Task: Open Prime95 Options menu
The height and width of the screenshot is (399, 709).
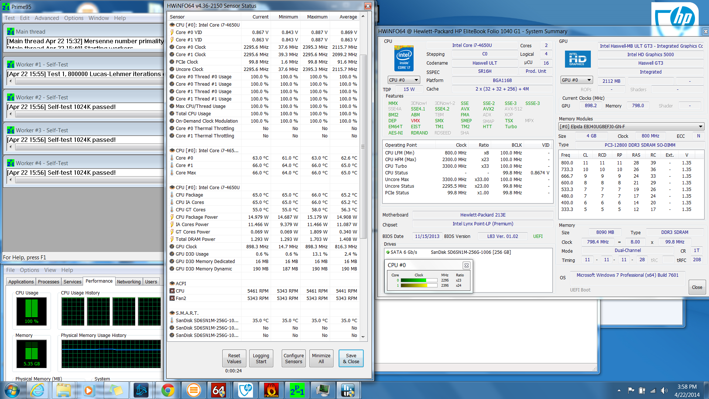Action: pos(73,18)
